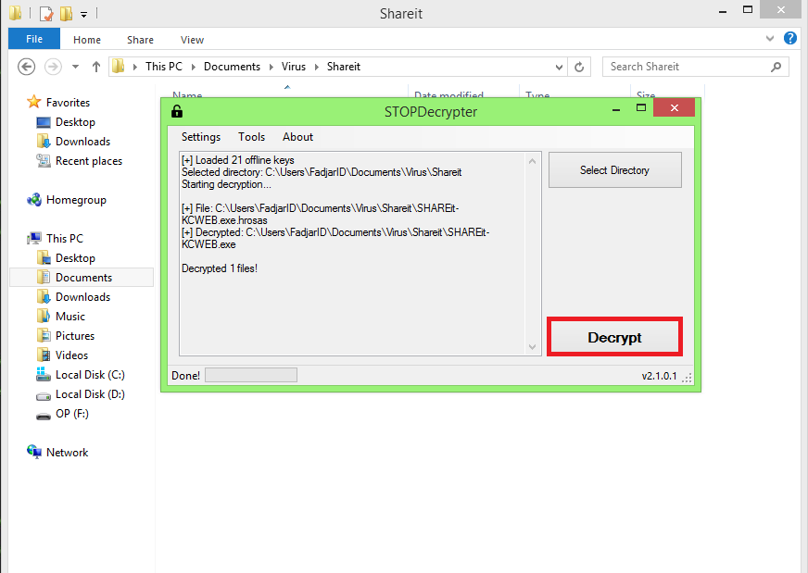The width and height of the screenshot is (808, 573).
Task: Open the Music folder in navigation pane
Action: coord(70,316)
